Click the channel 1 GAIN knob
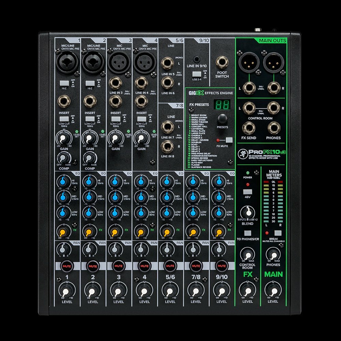 coord(63,138)
